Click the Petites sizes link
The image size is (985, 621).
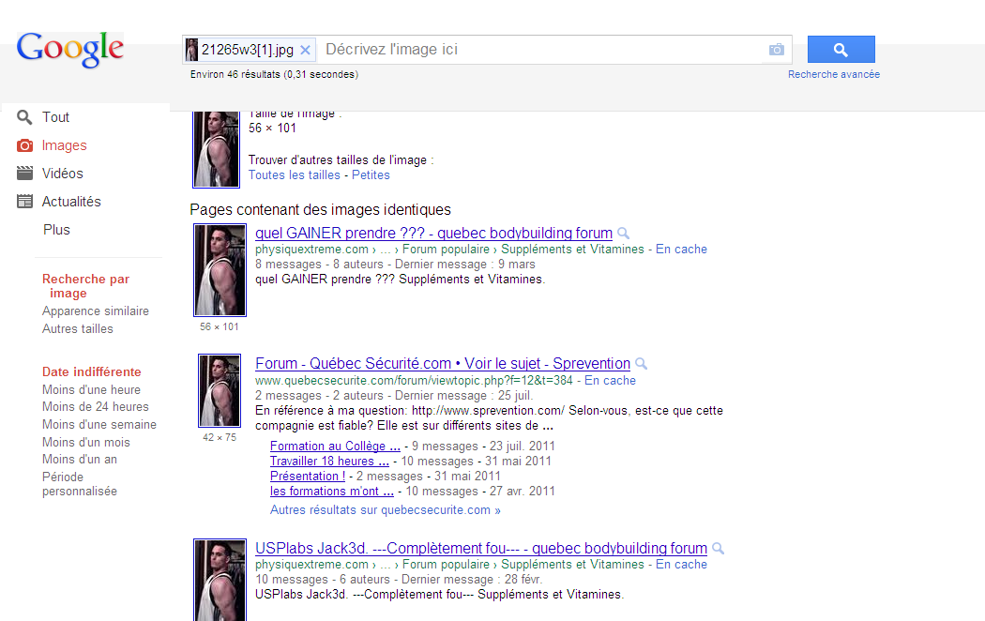point(371,175)
